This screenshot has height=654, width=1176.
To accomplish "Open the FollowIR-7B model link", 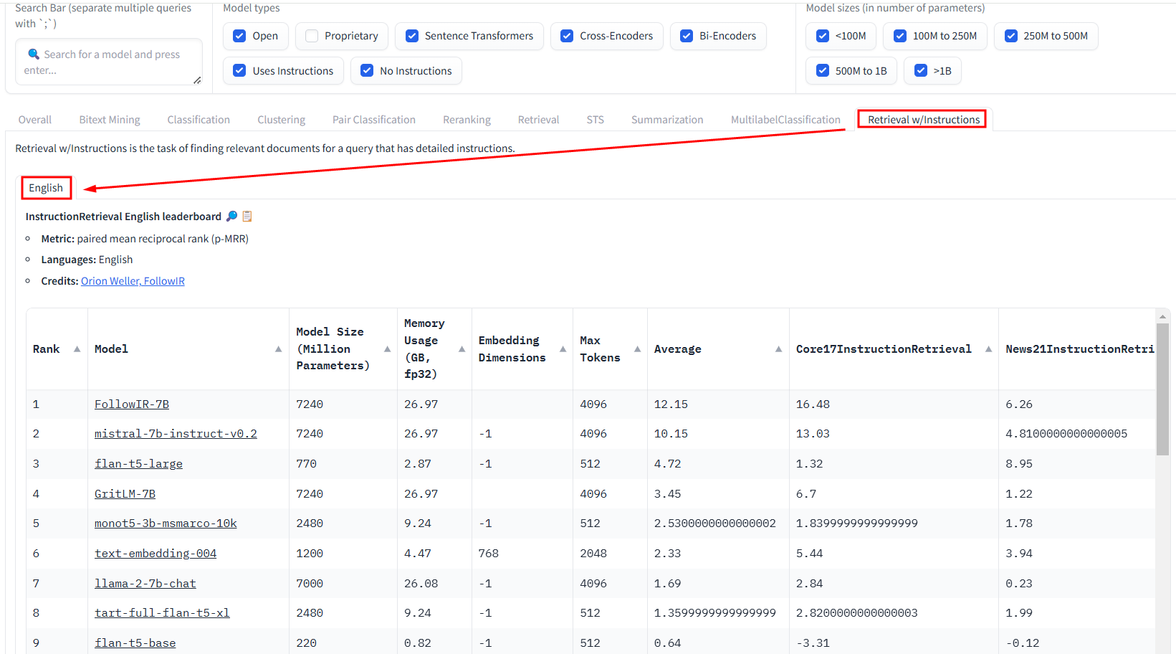I will [x=132, y=404].
